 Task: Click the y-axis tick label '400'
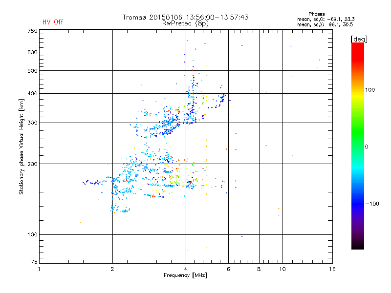[32, 94]
